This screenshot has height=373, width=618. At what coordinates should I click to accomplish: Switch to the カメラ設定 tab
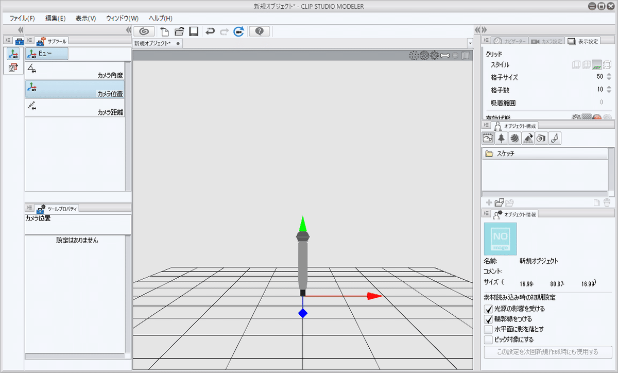[x=547, y=41]
